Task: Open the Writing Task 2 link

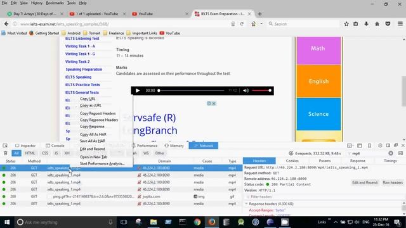Action: pos(77,62)
